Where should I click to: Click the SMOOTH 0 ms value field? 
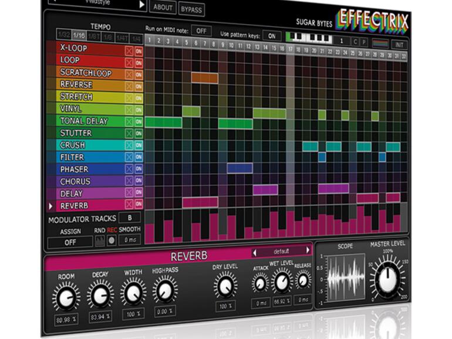coord(130,240)
